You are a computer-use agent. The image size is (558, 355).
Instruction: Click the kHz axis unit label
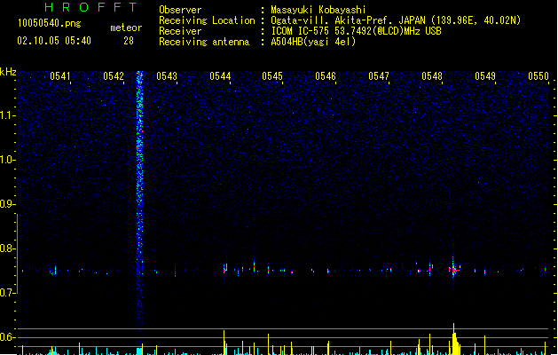point(8,72)
